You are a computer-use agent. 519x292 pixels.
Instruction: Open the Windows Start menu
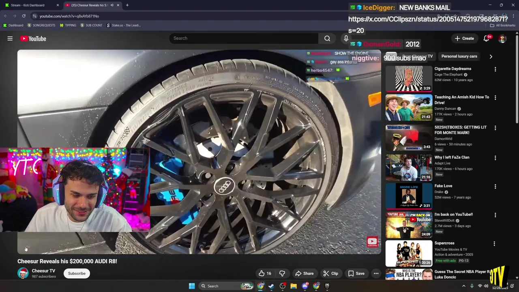(192, 286)
